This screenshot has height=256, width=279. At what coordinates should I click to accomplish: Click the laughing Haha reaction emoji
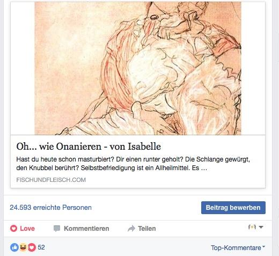pyautogui.click(x=23, y=247)
